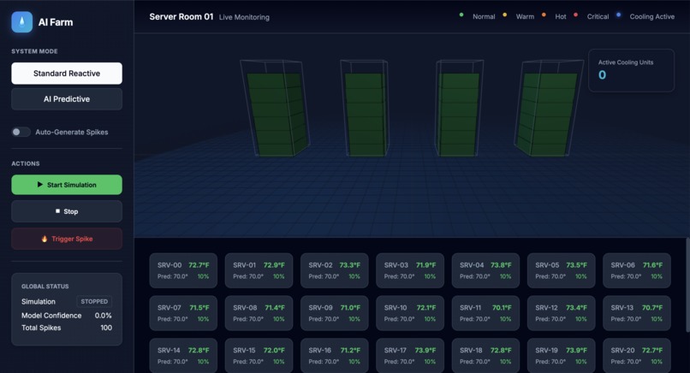Open the SRV-08 server card
Image resolution: width=690 pixels, height=373 pixels.
[x=259, y=313]
